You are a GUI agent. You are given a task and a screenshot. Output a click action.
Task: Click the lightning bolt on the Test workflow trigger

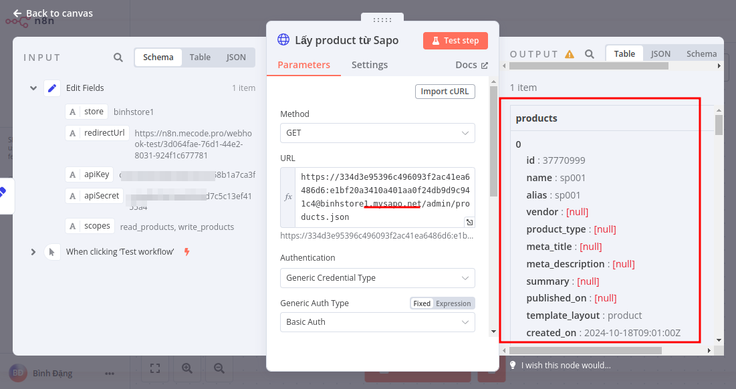pos(186,252)
